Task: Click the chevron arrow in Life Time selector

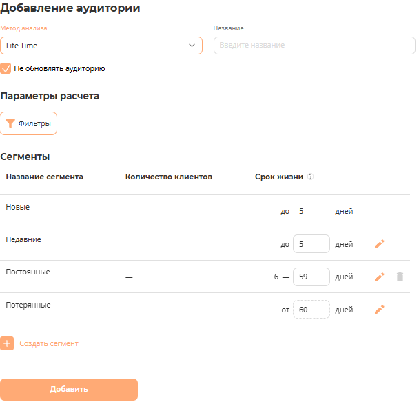Action: point(192,46)
